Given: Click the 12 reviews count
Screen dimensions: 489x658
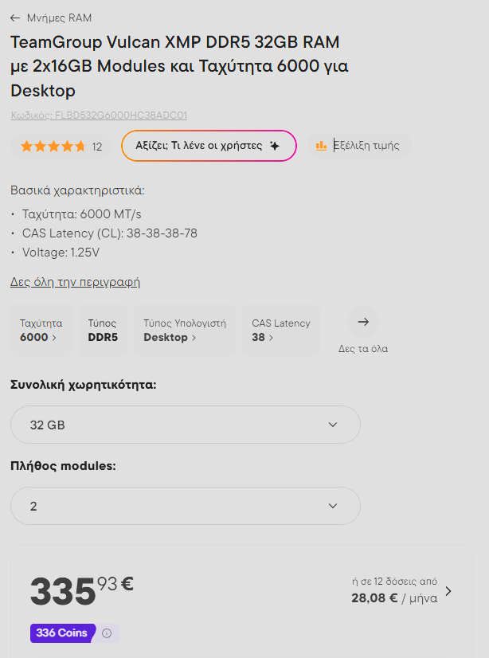Looking at the screenshot, I should [x=97, y=147].
